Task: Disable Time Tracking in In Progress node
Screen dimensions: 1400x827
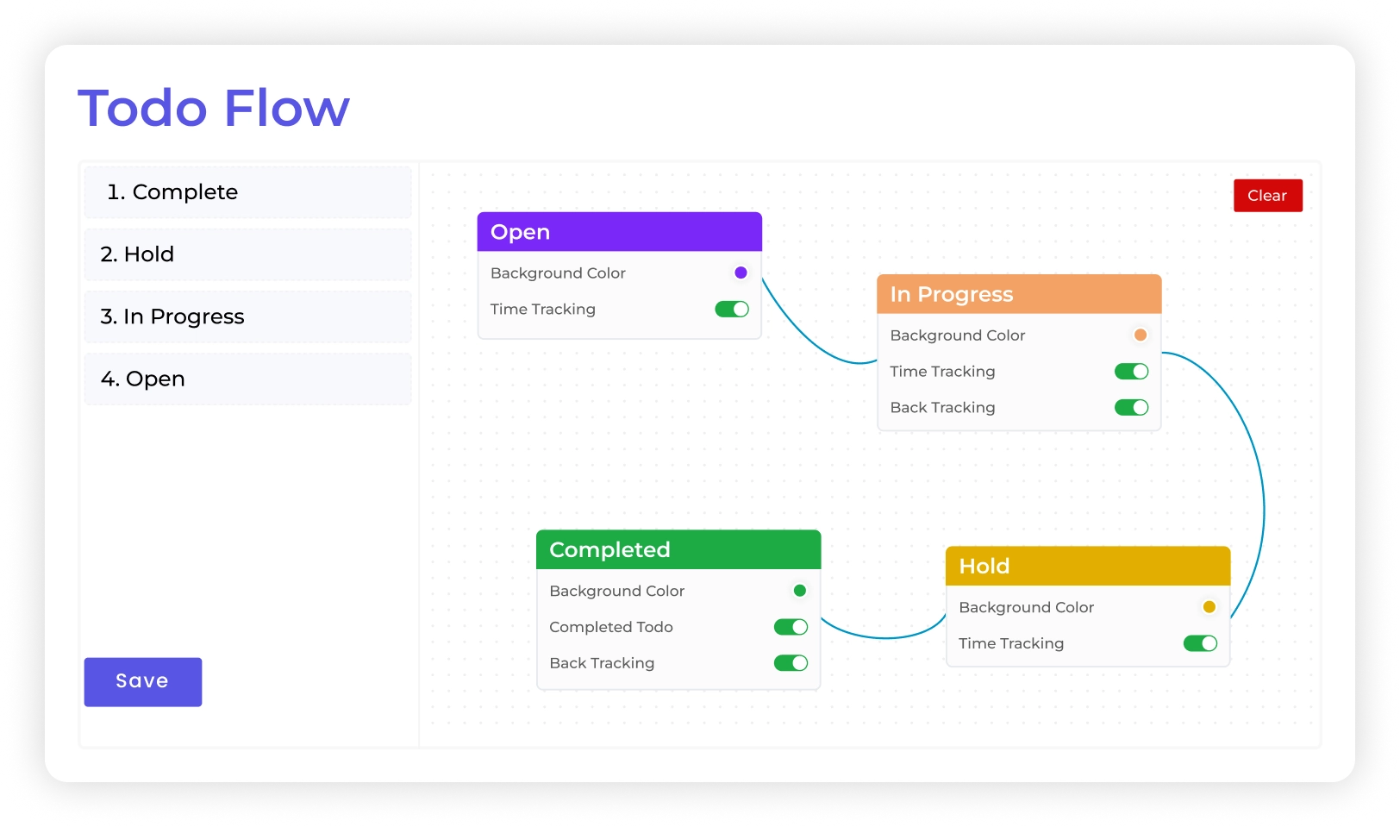Action: point(1131,372)
